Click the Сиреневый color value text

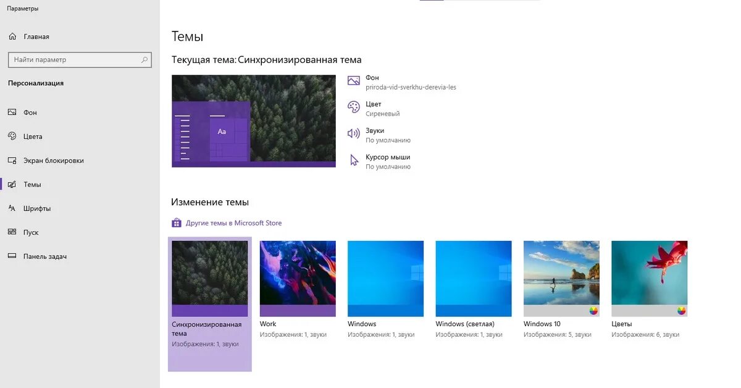point(383,114)
